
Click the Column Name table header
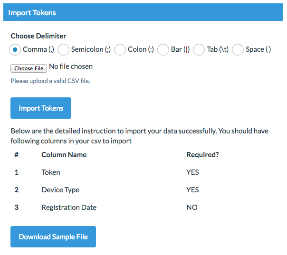tap(64, 155)
